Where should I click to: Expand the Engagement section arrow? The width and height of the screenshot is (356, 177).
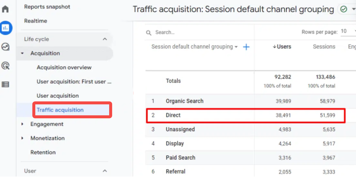tap(22, 124)
